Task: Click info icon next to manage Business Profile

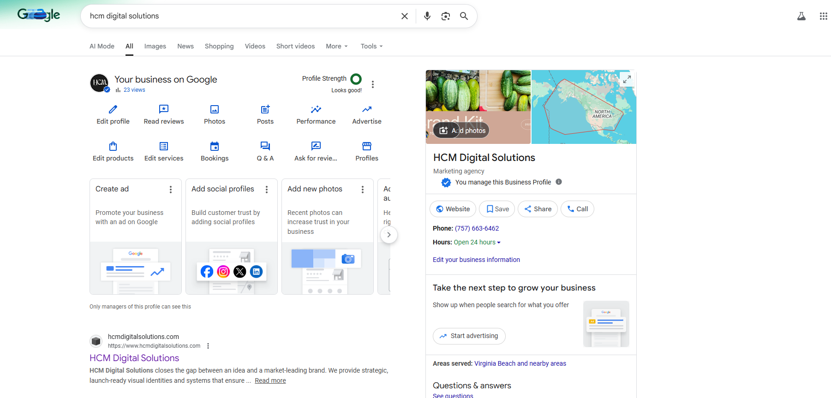Action: 559,182
